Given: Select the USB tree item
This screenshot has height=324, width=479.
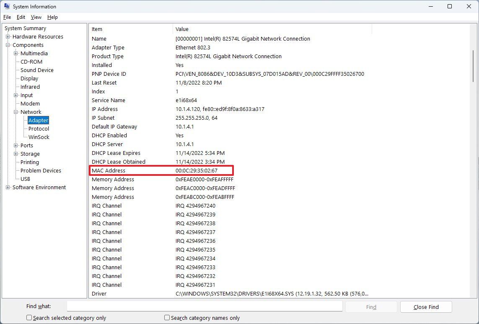Looking at the screenshot, I should coord(25,179).
